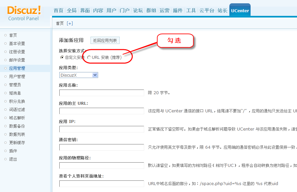Open 数据备份 sidebar item
Viewport: 297px width, 192px height.
pos(17,126)
